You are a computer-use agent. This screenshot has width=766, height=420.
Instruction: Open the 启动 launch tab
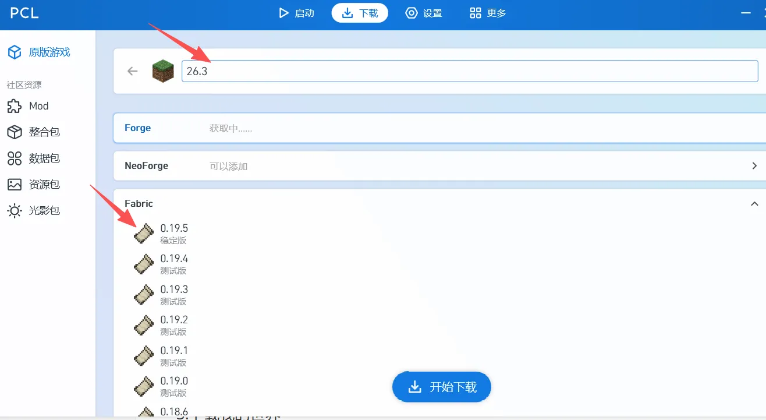point(296,13)
